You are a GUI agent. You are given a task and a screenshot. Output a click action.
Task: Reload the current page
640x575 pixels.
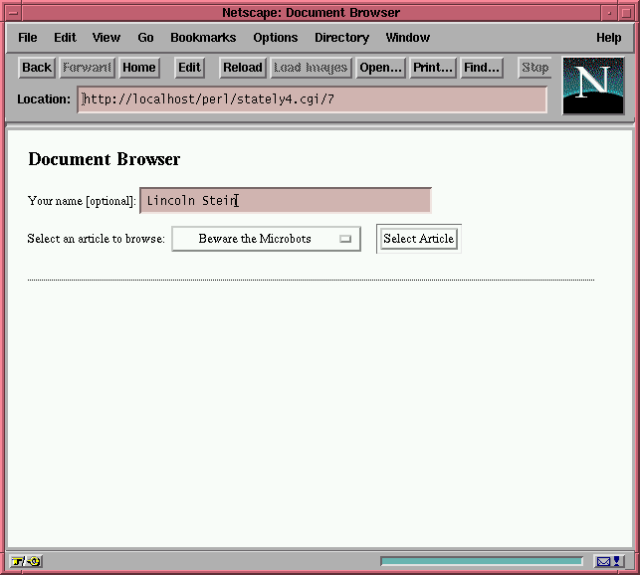242,68
